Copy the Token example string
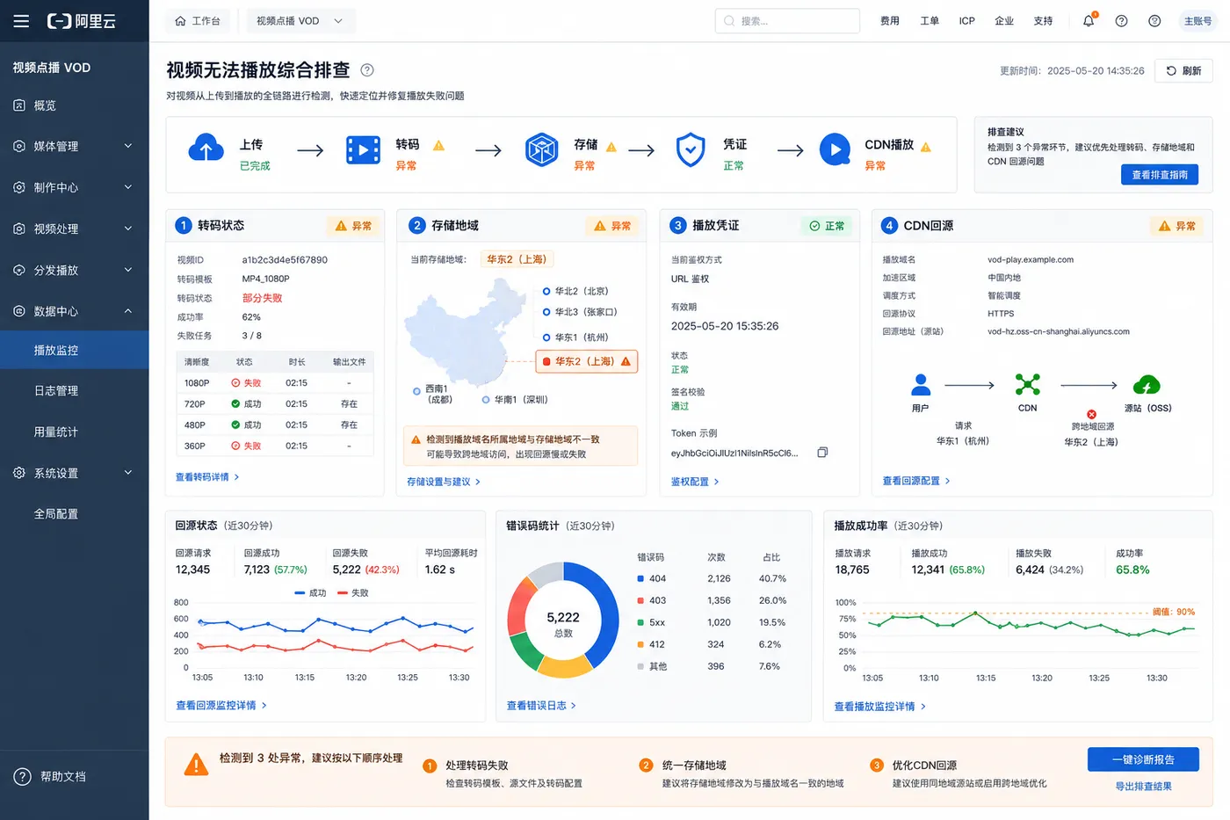Image resolution: width=1230 pixels, height=820 pixels. 822,453
